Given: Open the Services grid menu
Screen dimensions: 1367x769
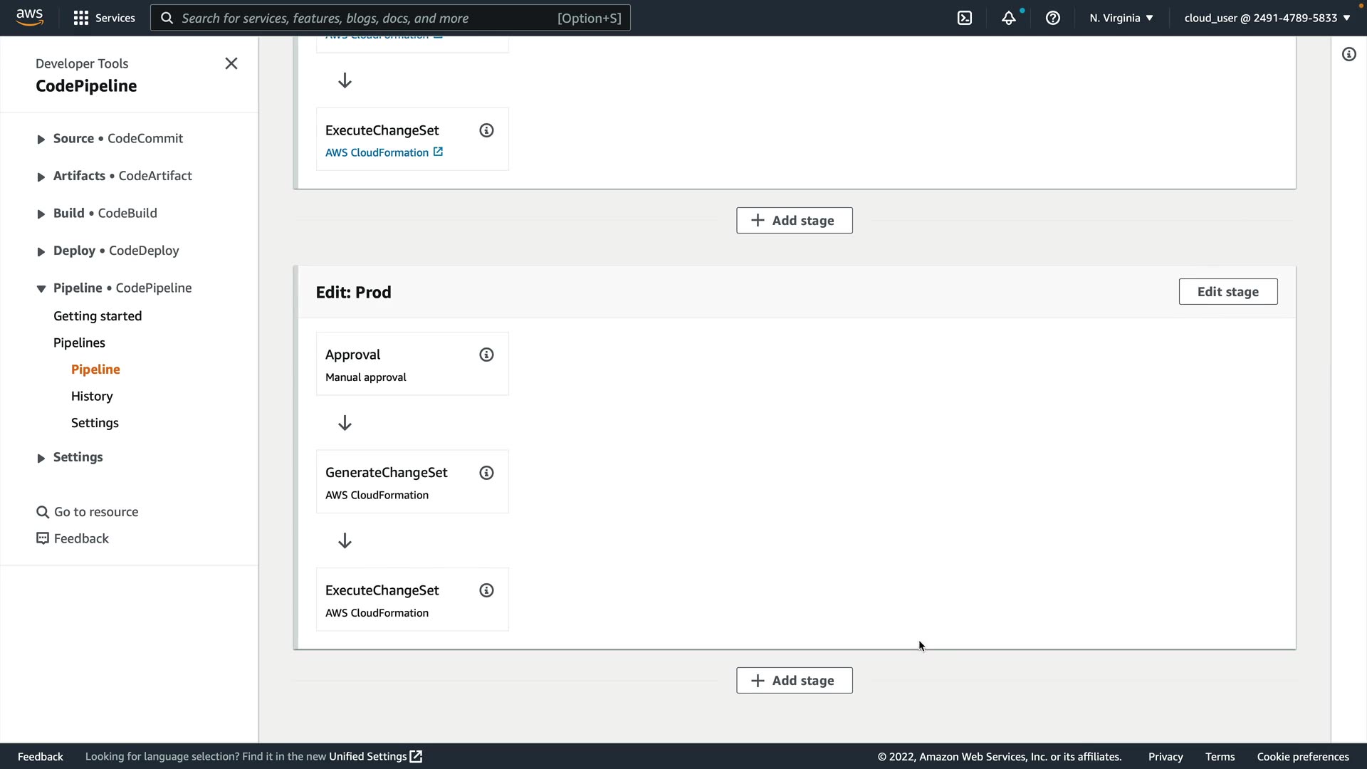Looking at the screenshot, I should (x=104, y=18).
